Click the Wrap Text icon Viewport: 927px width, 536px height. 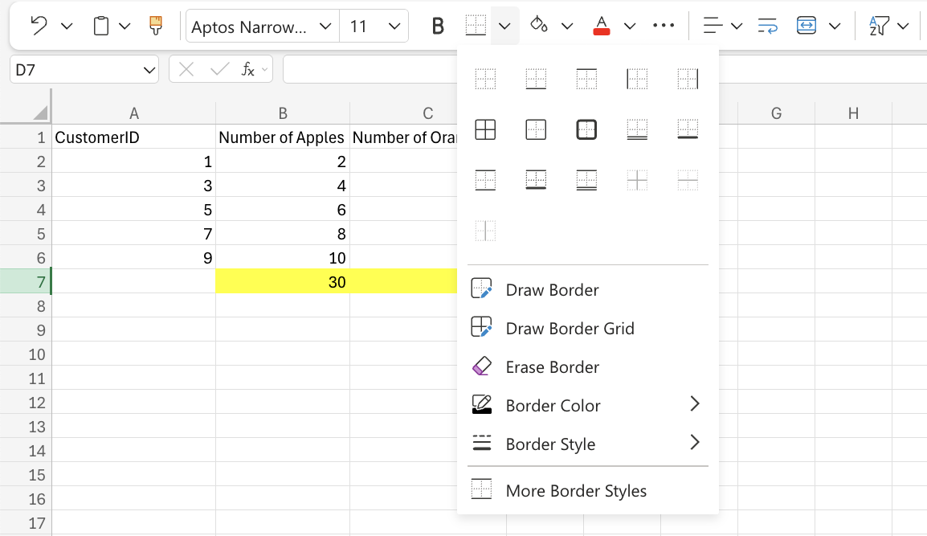[x=767, y=25]
